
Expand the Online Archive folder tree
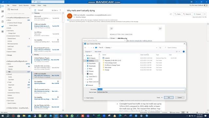(7, 108)
